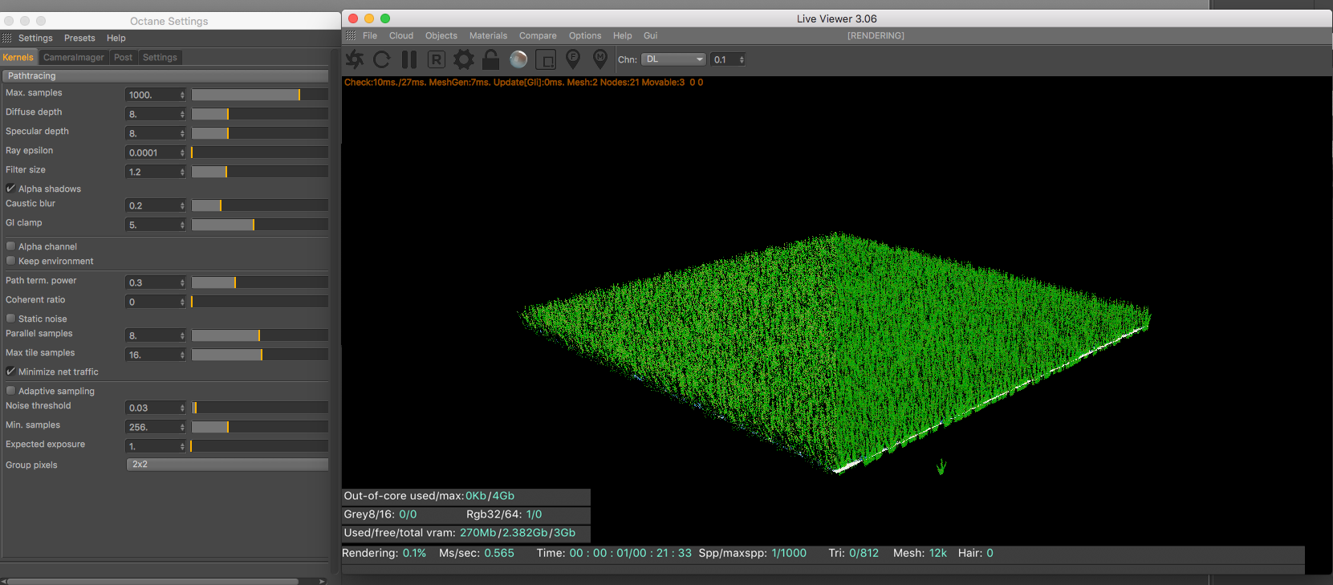The height and width of the screenshot is (585, 1333).
Task: Open the Live Viewer File menu
Action: 370,35
